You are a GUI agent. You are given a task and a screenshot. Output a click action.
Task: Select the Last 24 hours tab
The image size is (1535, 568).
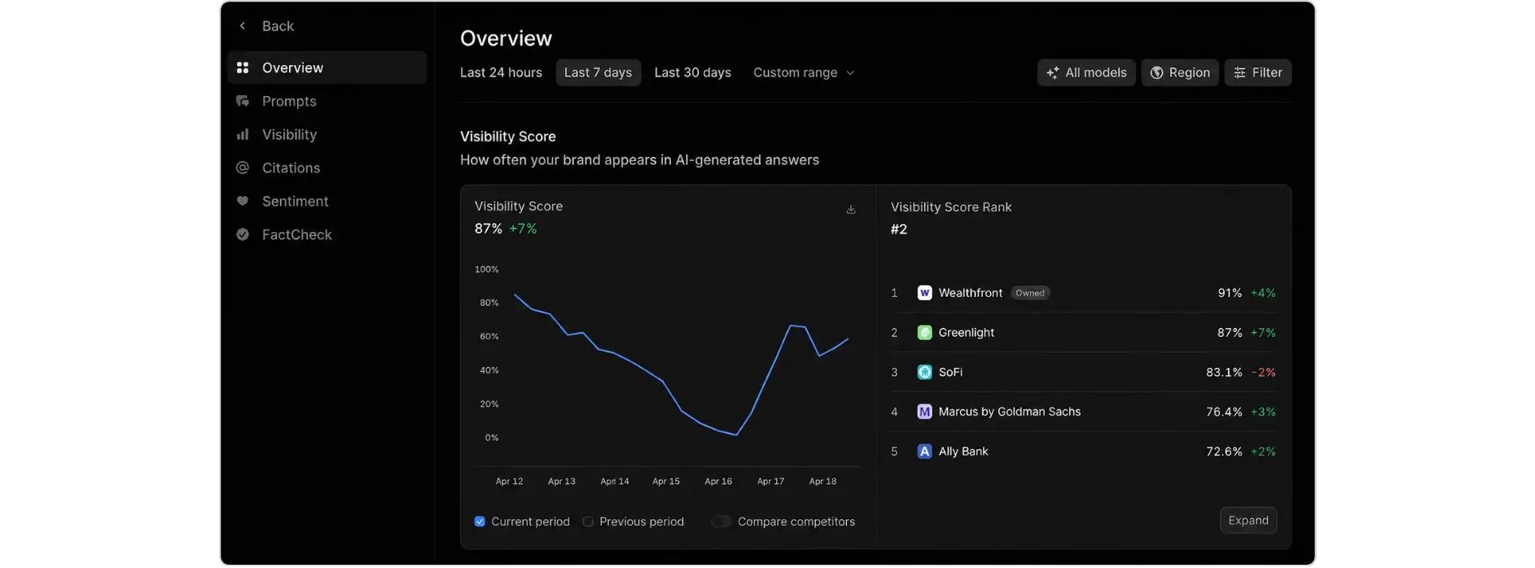(501, 72)
